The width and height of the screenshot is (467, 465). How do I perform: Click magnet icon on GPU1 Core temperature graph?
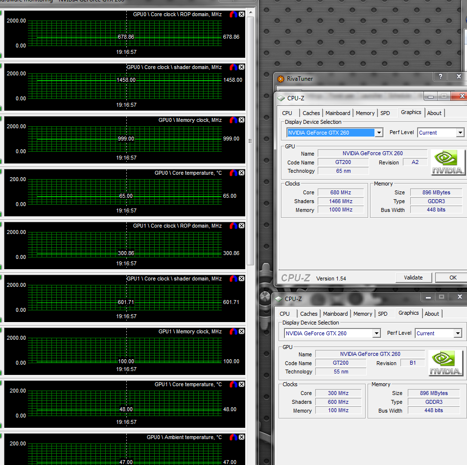233,384
